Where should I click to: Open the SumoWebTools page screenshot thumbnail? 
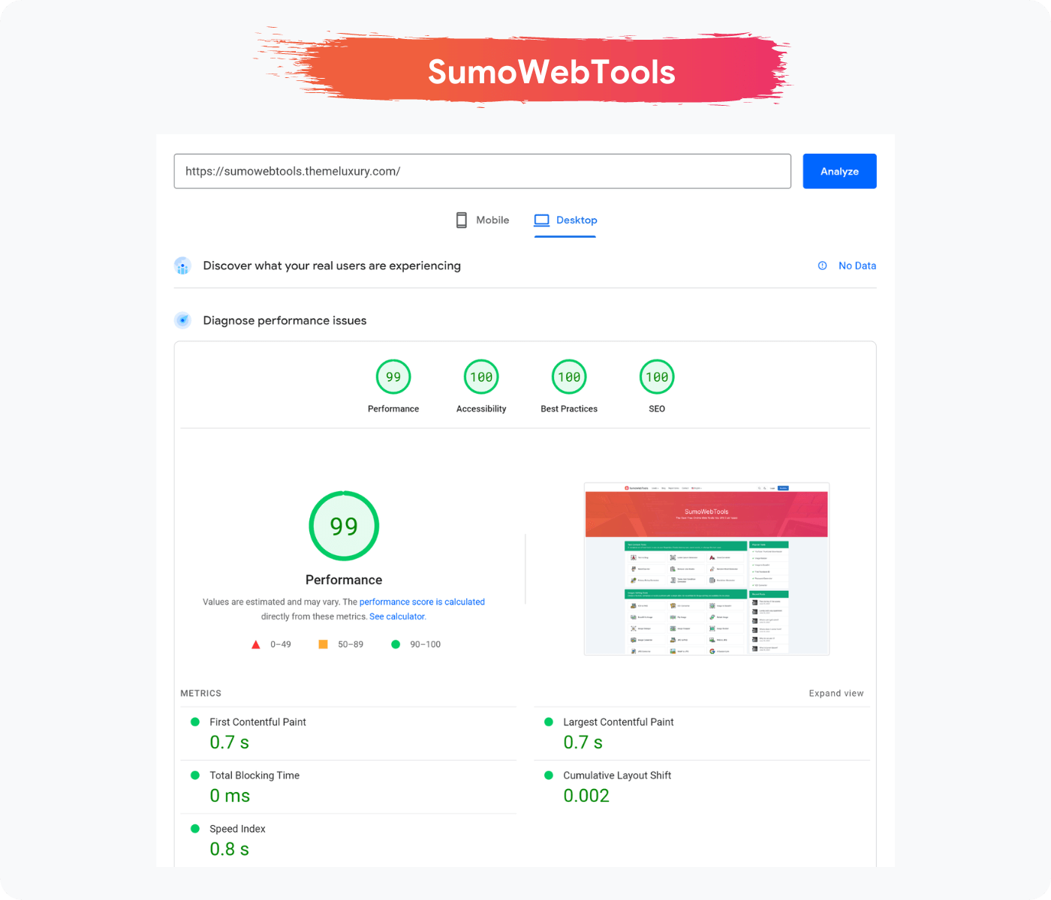[x=706, y=568]
